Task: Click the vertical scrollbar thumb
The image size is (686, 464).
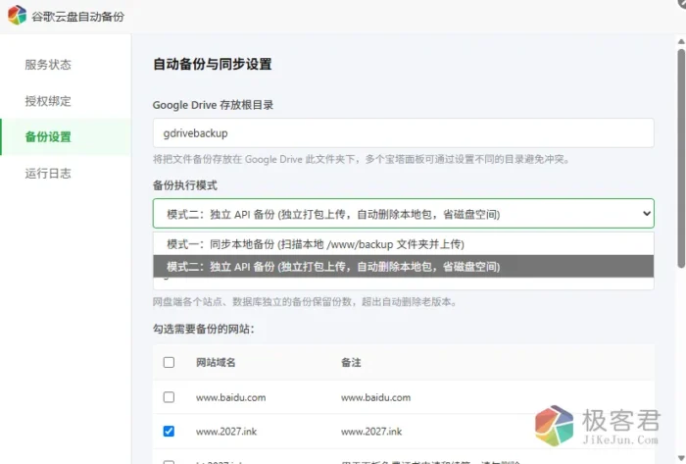Action: click(681, 158)
